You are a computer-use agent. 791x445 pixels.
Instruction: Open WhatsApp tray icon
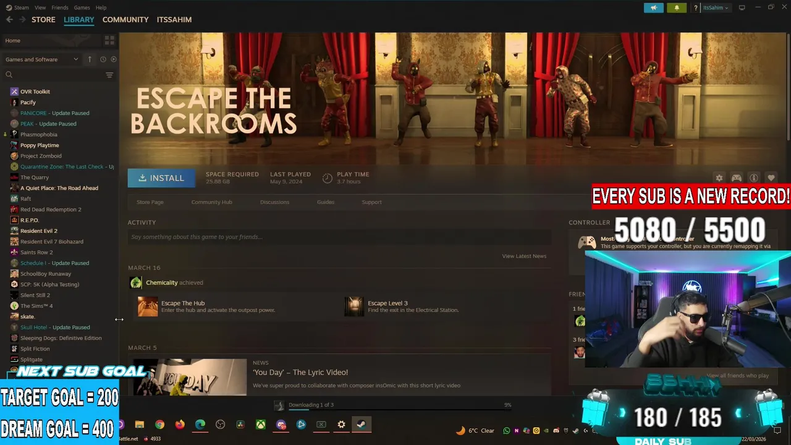(x=507, y=431)
